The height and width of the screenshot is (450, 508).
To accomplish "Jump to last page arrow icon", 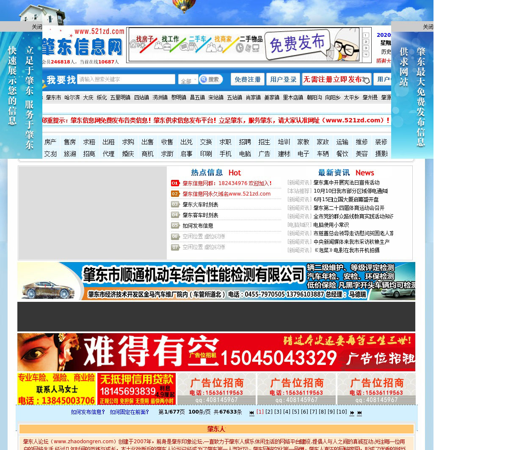I will pyautogui.click(x=359, y=413).
